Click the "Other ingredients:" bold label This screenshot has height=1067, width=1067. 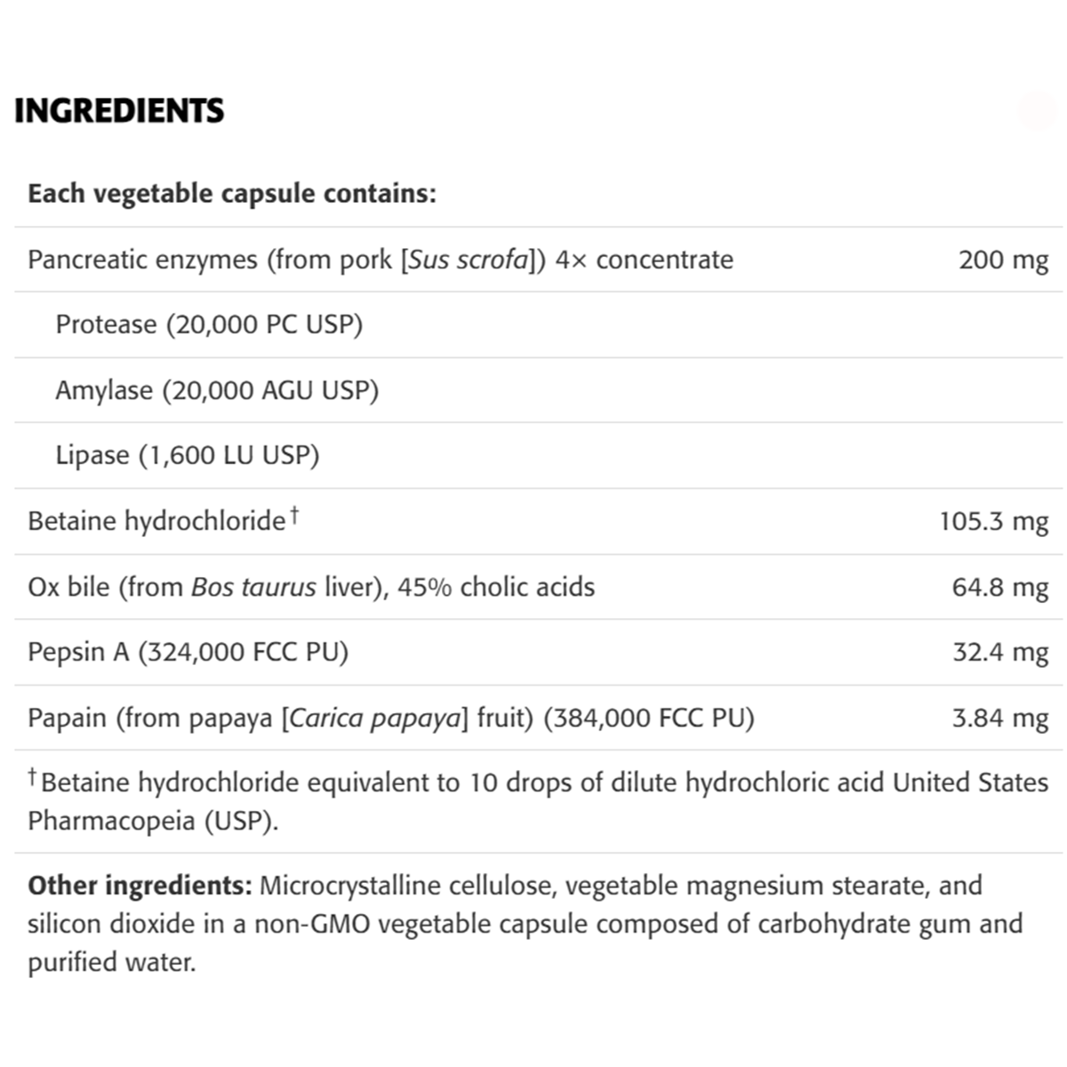[140, 886]
